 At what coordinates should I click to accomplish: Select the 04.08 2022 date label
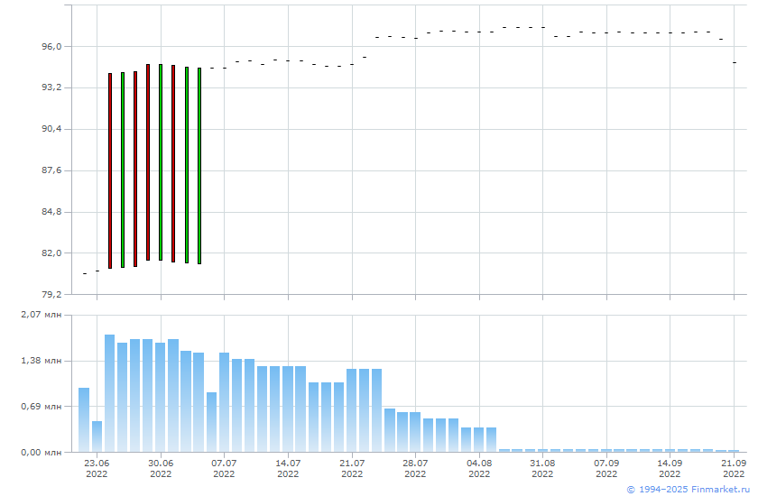coord(479,468)
